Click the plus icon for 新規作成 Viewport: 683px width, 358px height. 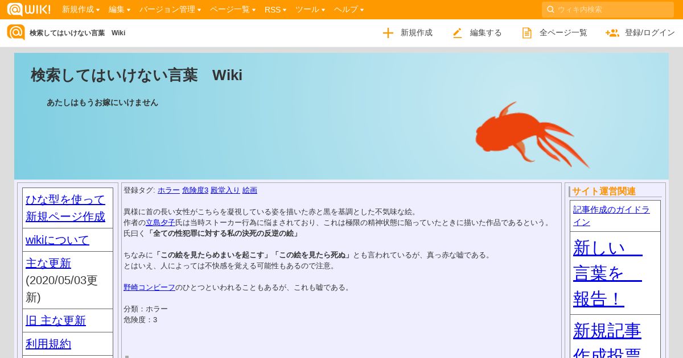click(x=388, y=33)
